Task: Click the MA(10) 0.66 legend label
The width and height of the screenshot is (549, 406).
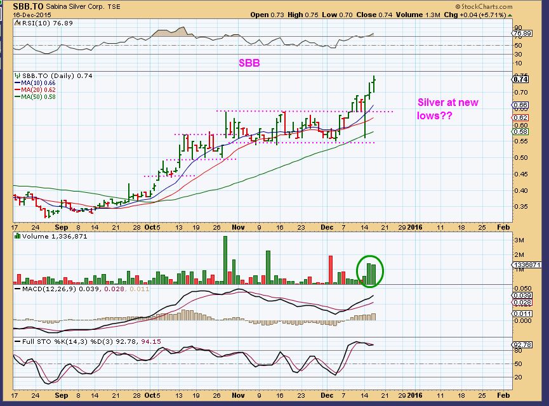Action: coord(38,83)
